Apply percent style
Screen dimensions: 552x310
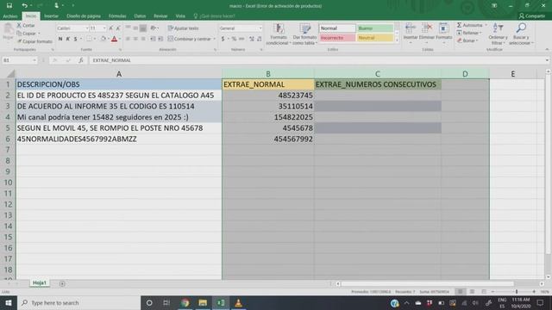click(234, 39)
